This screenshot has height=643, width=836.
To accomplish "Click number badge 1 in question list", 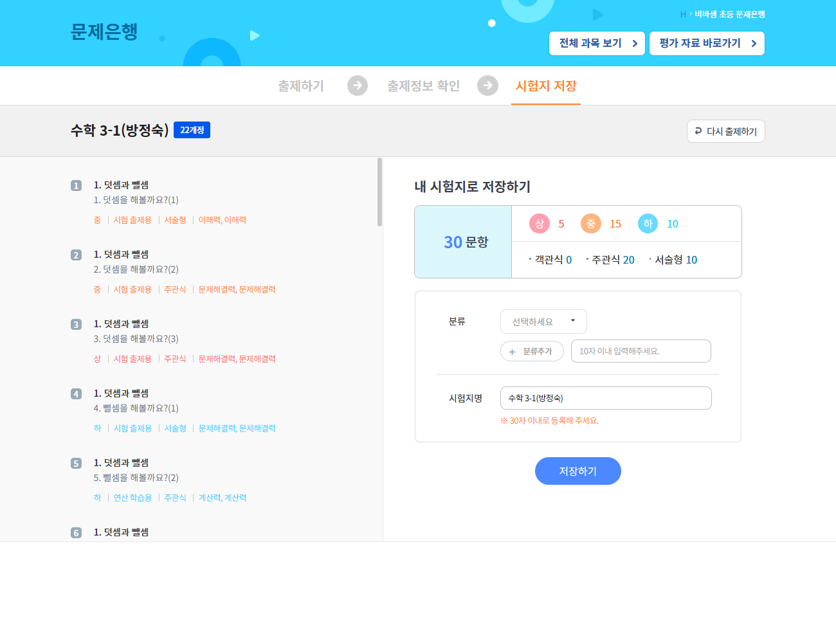I will coord(76,186).
